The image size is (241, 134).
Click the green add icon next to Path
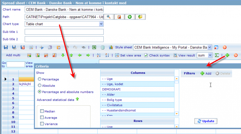[130, 17]
